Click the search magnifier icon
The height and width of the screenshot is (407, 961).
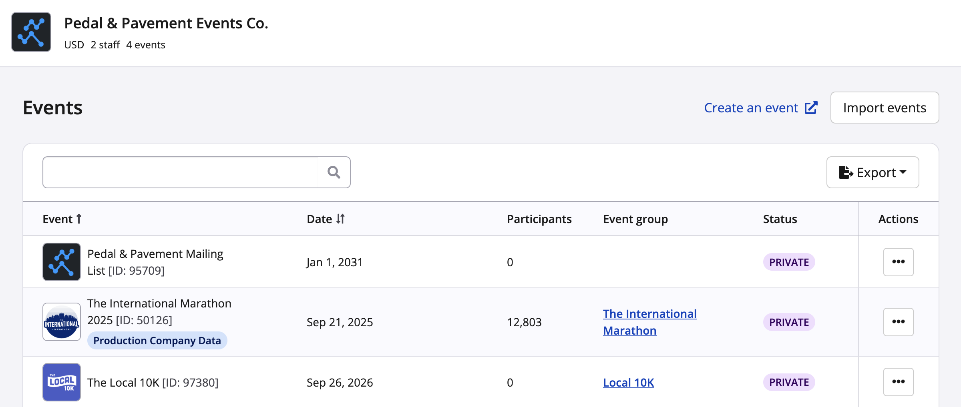click(x=334, y=172)
